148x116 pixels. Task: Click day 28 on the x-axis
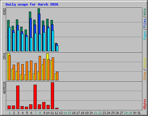click(x=126, y=113)
